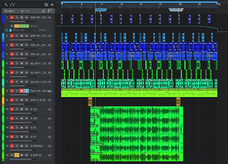This screenshot has width=228, height=164.
Task: Select the orange MV clip near bar 19
Action: pyautogui.click(x=178, y=102)
